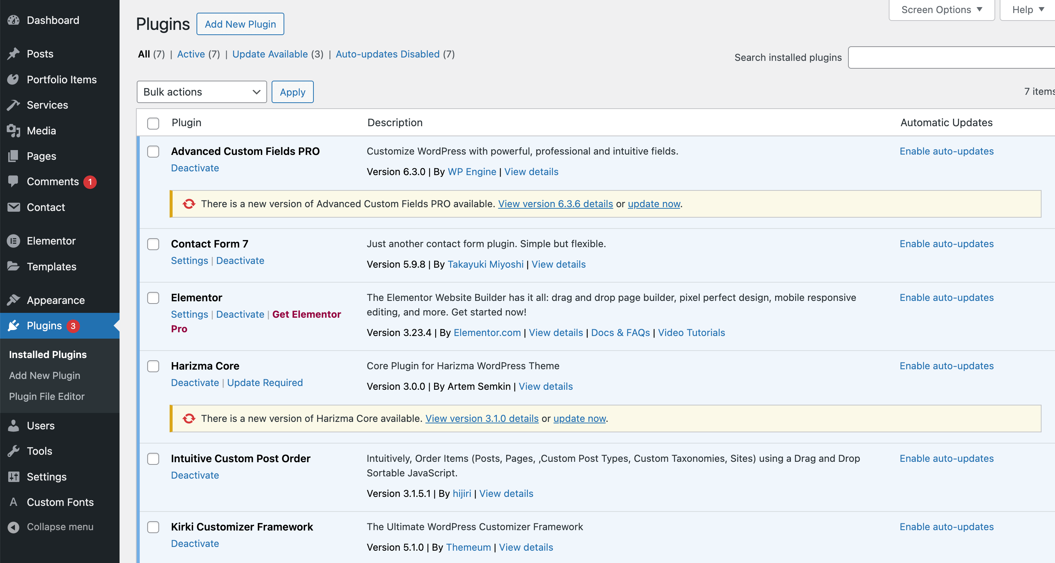Click the Posts pushpin icon
This screenshot has width=1055, height=563.
tap(13, 54)
